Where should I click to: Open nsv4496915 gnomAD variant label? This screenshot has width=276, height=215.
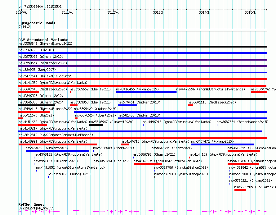(177, 122)
